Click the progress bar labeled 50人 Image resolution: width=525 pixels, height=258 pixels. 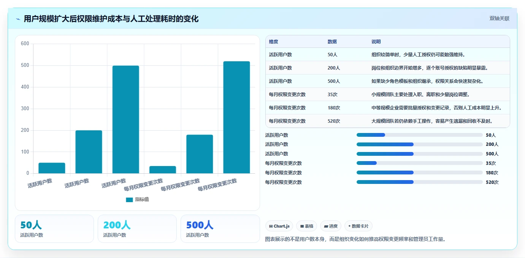point(420,135)
